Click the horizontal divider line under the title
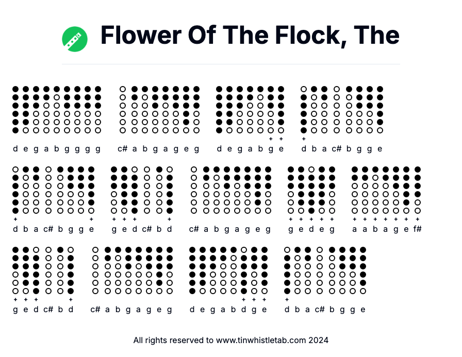 pos(231,64)
